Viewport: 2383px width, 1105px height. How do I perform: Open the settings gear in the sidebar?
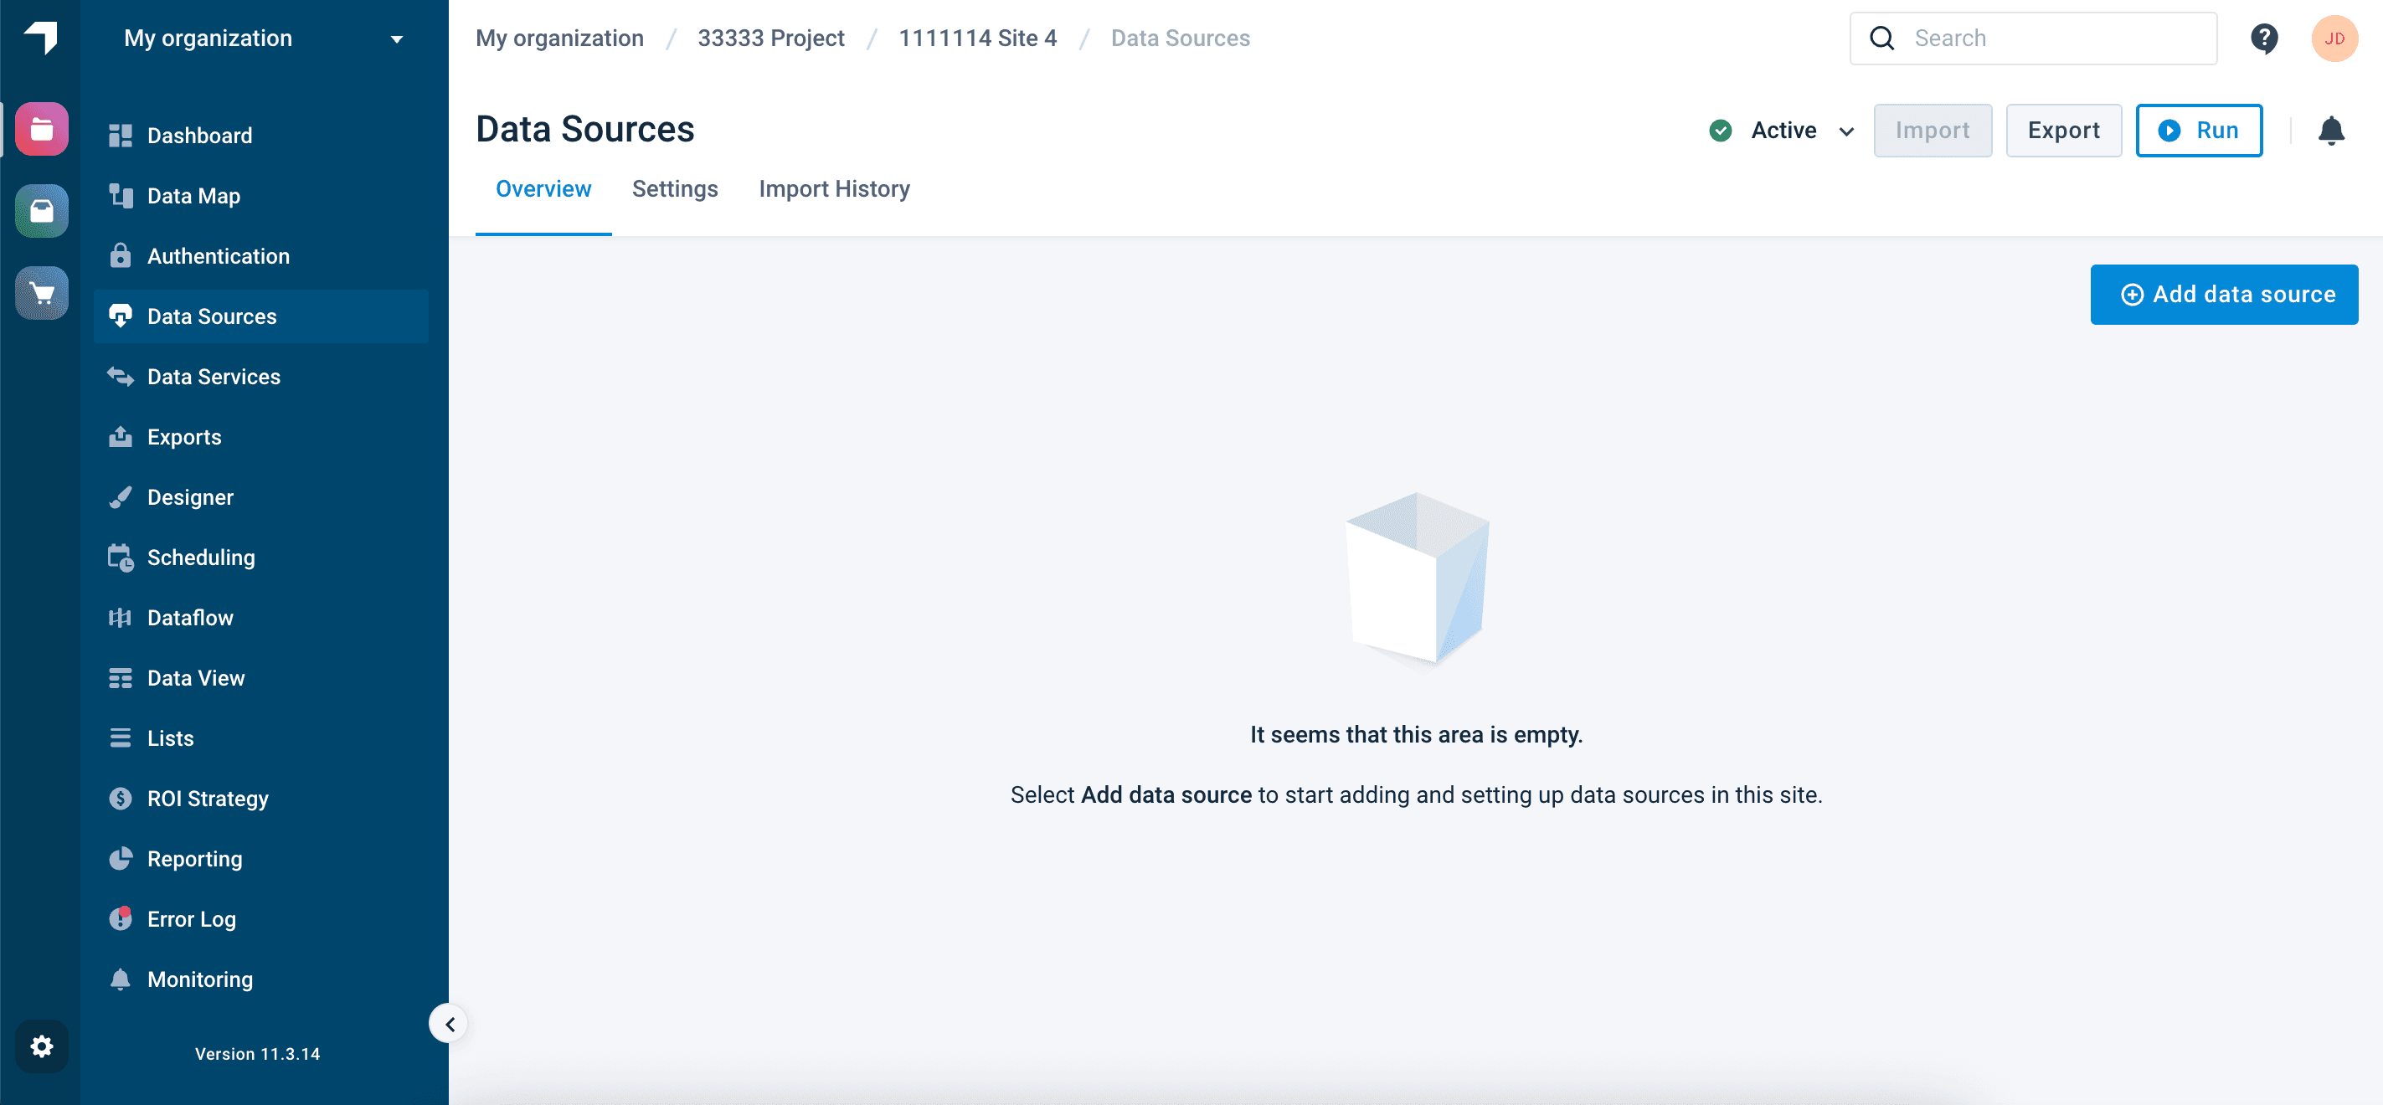point(41,1046)
